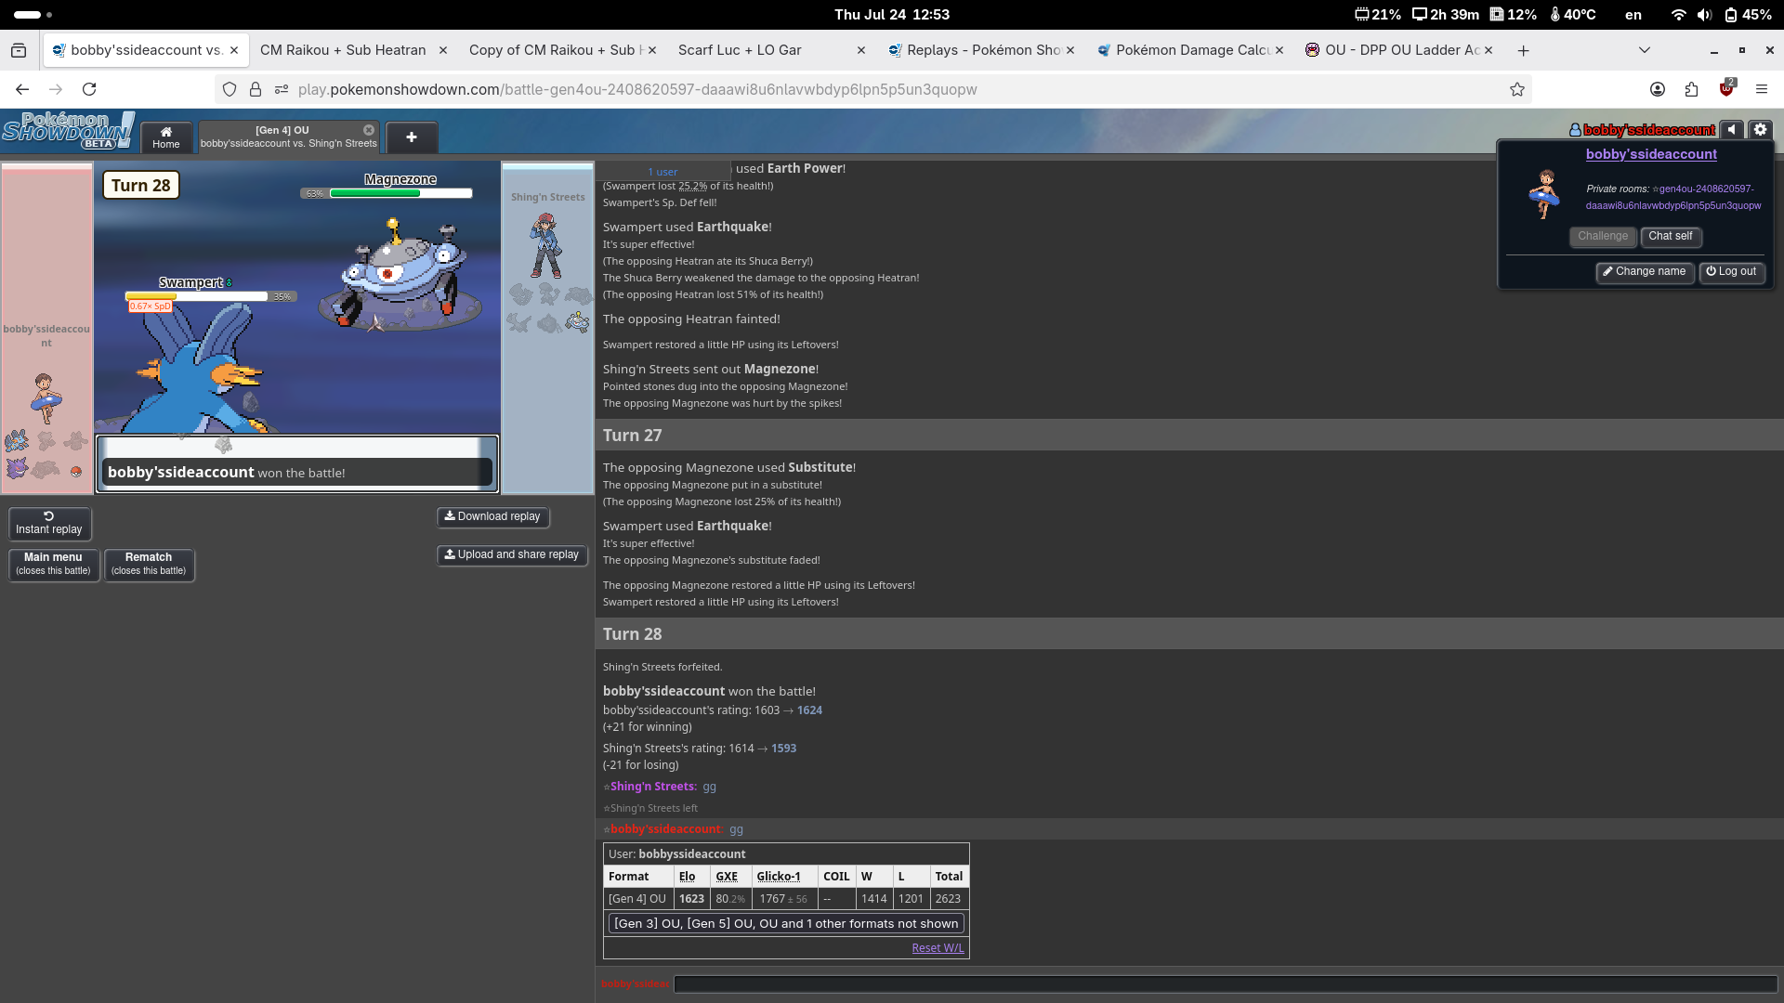Click the username in the top bar

[1649, 130]
